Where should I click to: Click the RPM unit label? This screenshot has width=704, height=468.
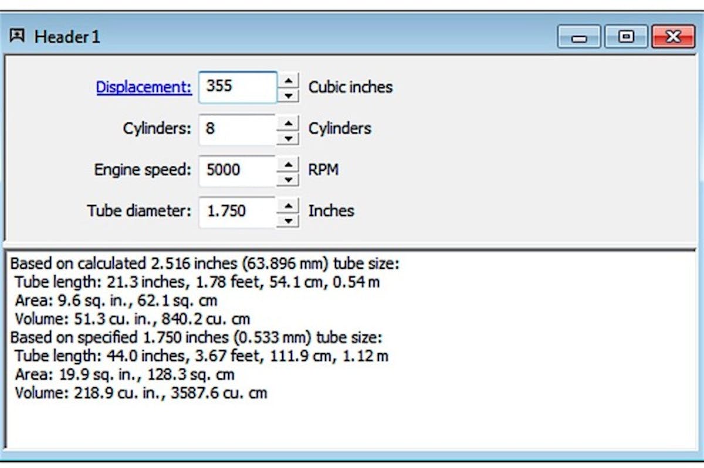[x=323, y=169]
